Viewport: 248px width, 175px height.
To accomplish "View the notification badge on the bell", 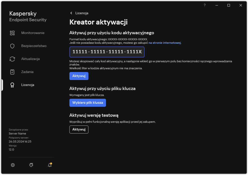I will pos(51,163).
